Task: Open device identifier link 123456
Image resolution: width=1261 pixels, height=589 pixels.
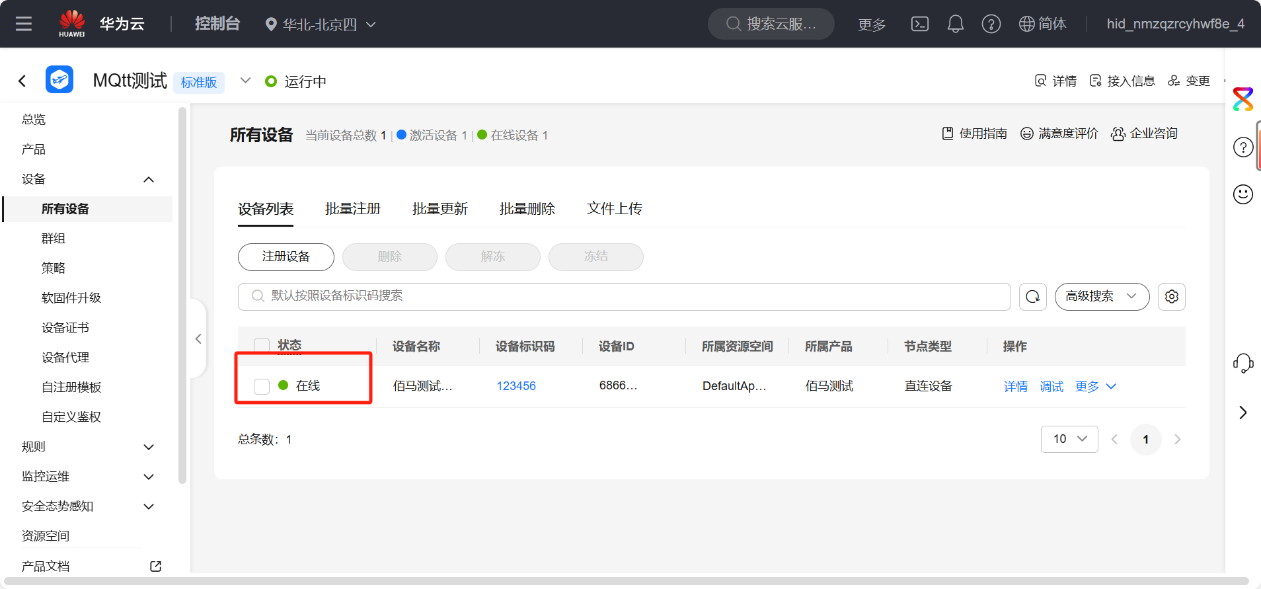Action: (516, 386)
